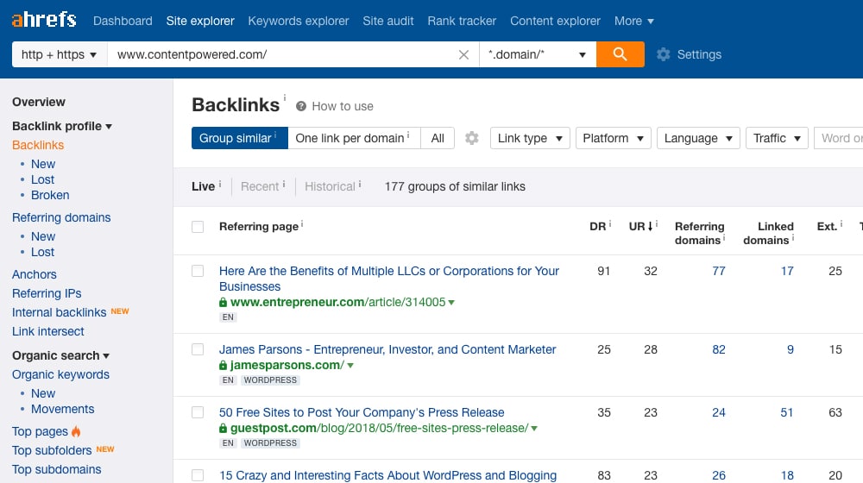Open Internal backlinks in sidebar
Image resolution: width=863 pixels, height=483 pixels.
coord(59,312)
